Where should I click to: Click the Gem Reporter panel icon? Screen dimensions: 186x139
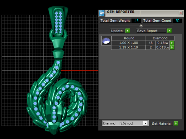click(102, 13)
